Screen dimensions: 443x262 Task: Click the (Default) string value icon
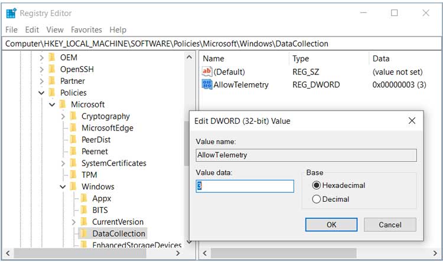(x=207, y=72)
